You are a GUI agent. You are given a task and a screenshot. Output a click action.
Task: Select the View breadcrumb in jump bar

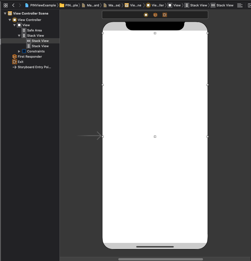(174, 5)
